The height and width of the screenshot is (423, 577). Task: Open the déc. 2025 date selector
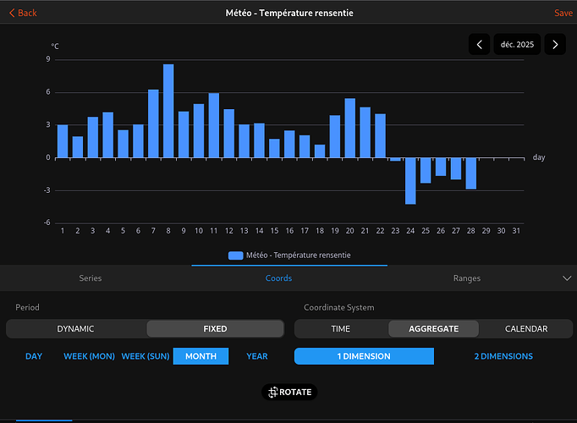tap(517, 45)
